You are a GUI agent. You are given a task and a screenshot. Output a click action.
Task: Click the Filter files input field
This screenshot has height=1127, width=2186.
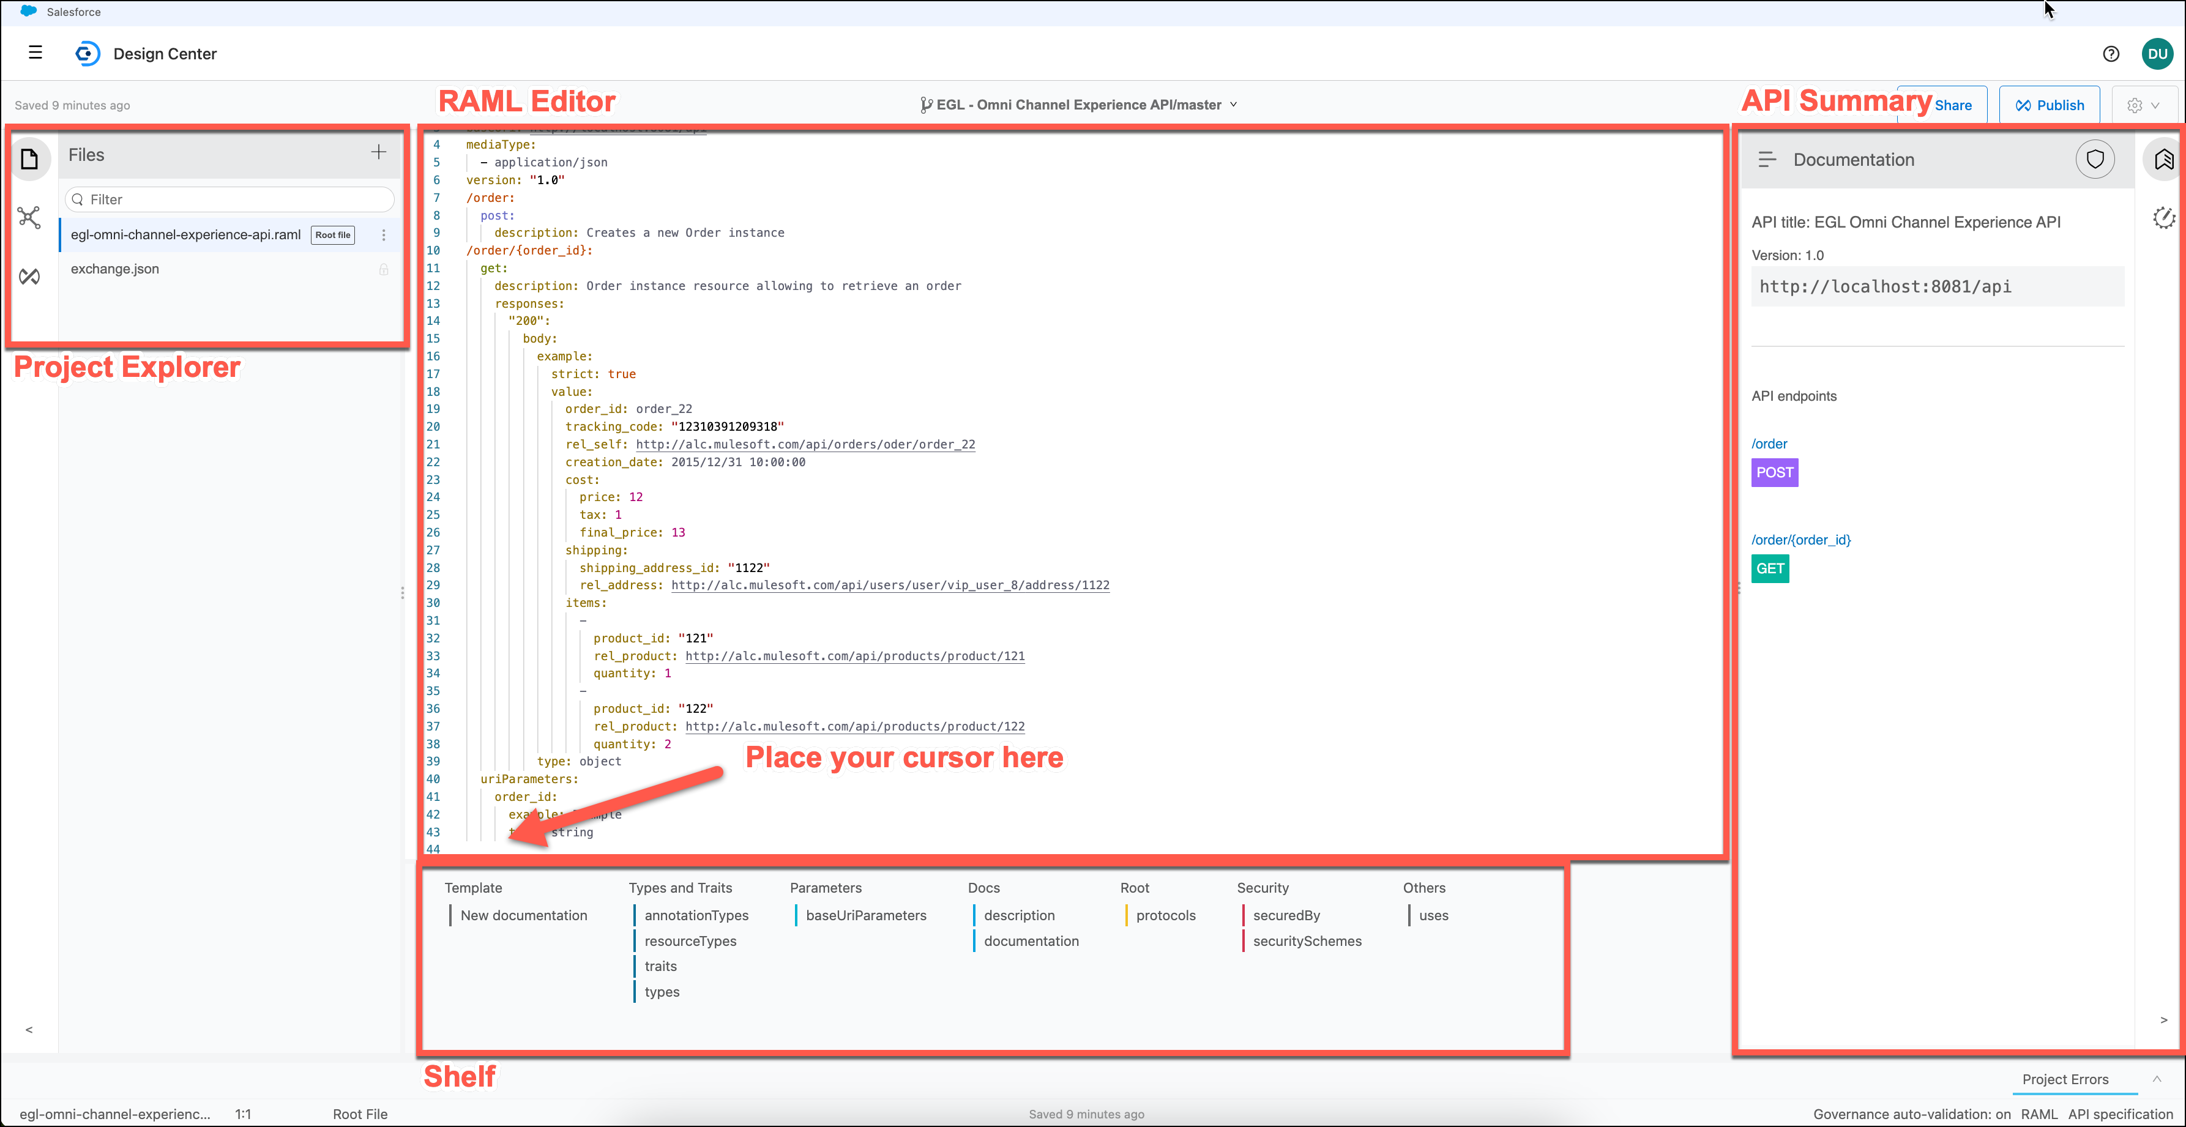(229, 199)
